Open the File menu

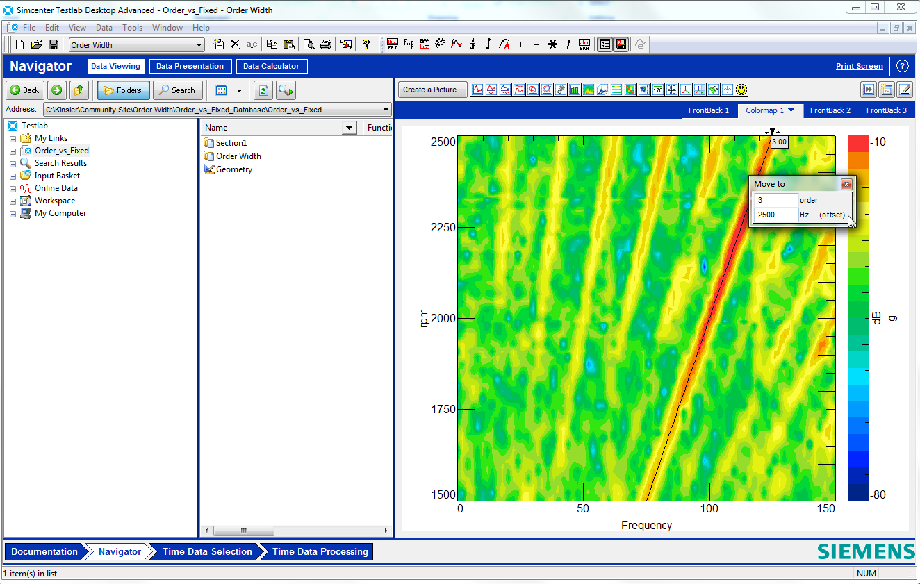(x=29, y=28)
